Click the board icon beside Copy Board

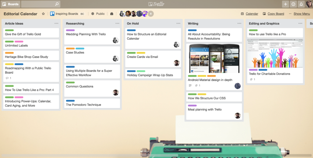pos(264,14)
